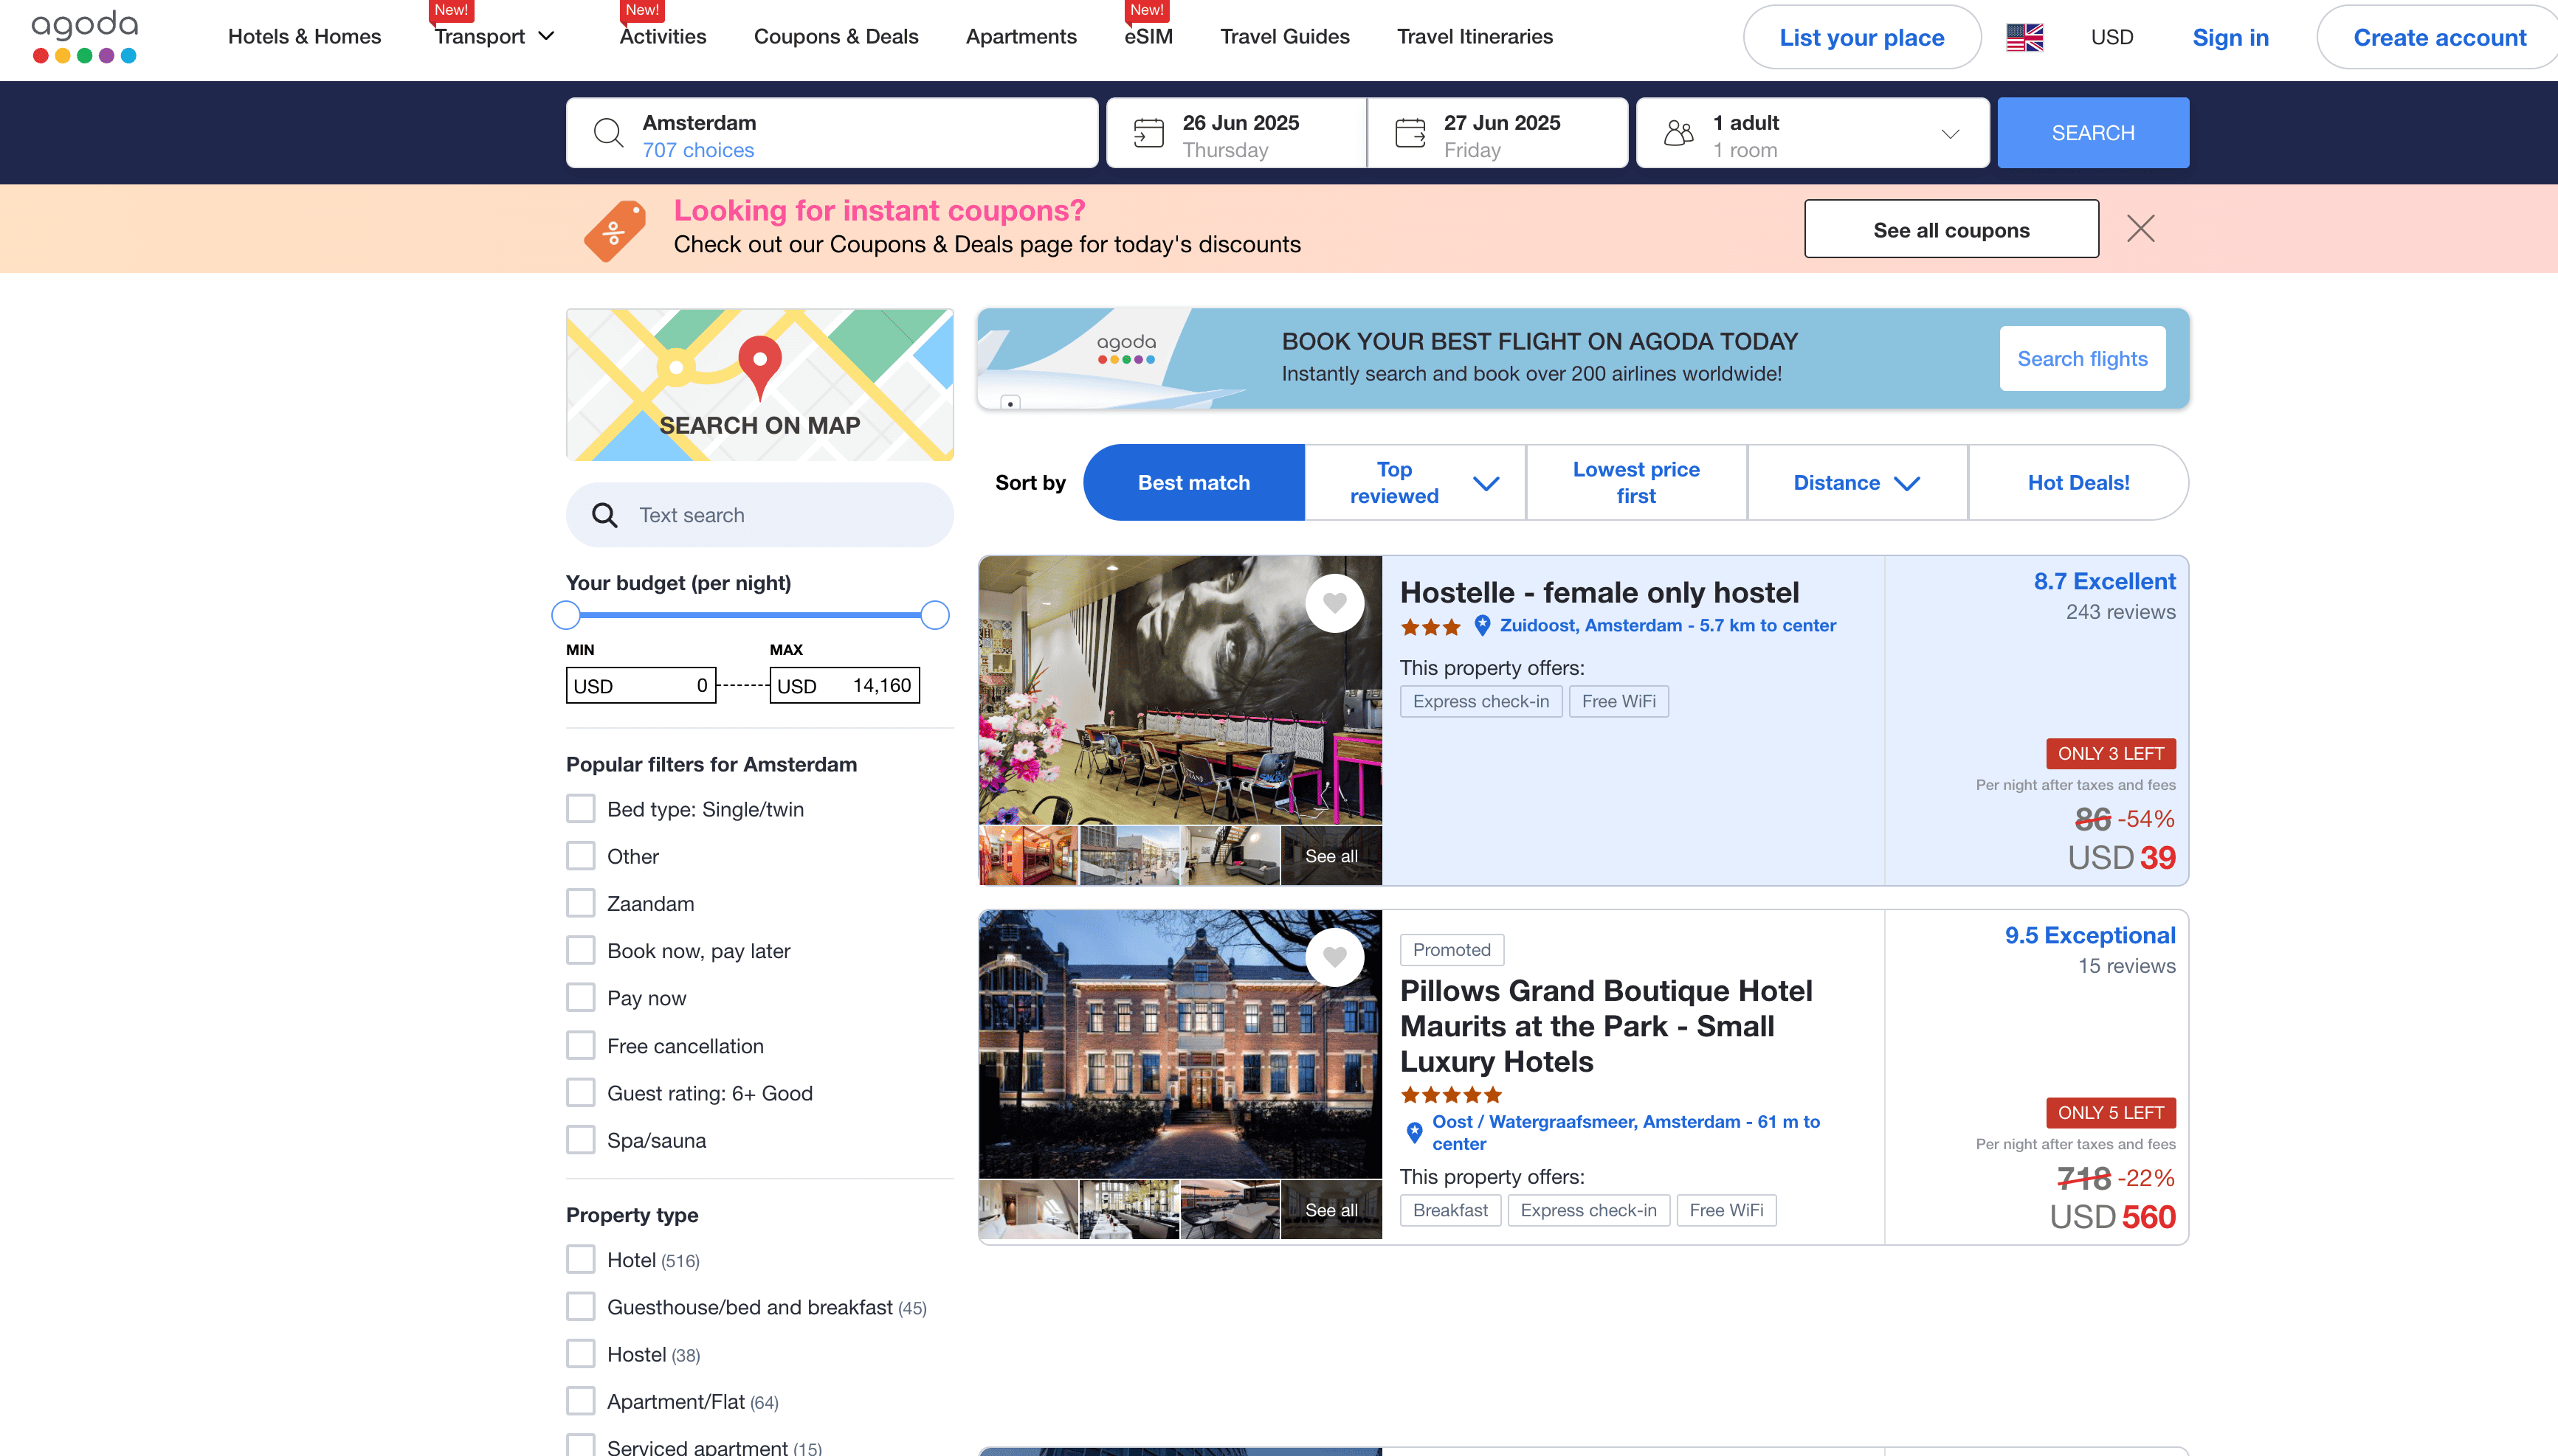Open Hostelle main dining room photo
Image resolution: width=2558 pixels, height=1456 pixels.
(x=1180, y=690)
